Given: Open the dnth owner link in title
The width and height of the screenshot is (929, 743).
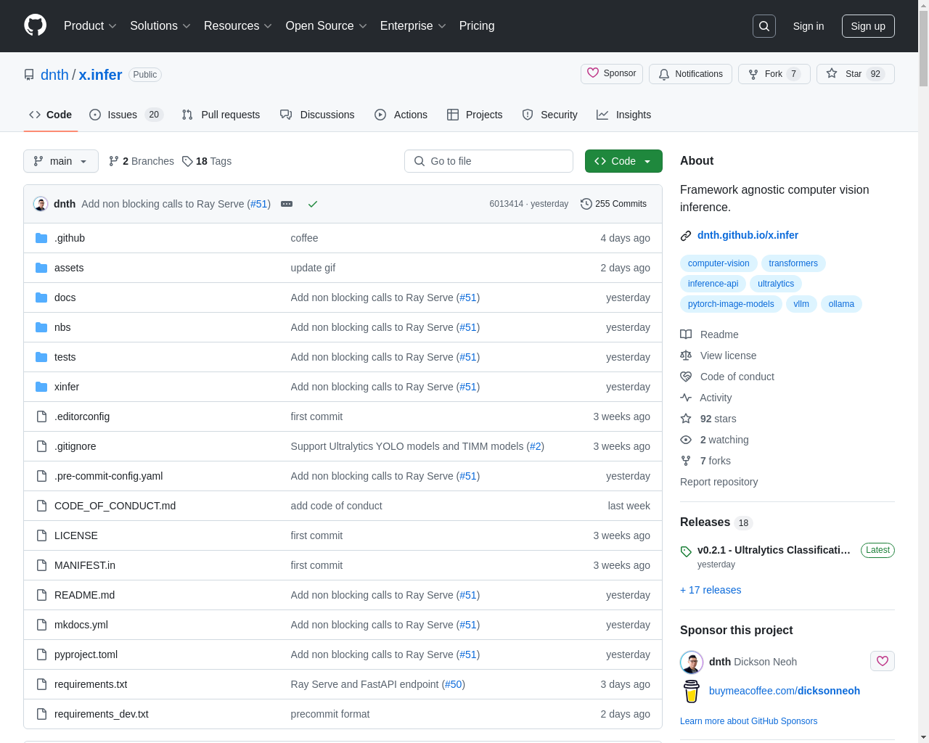Looking at the screenshot, I should click(54, 75).
